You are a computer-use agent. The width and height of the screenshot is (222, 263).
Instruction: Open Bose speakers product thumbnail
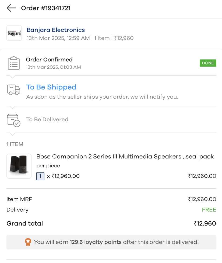point(19,166)
